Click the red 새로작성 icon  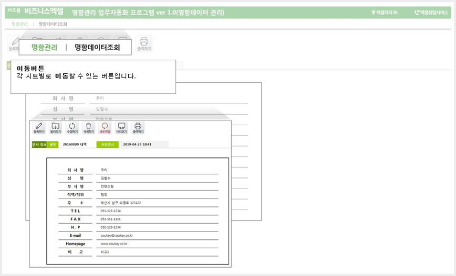pos(105,128)
